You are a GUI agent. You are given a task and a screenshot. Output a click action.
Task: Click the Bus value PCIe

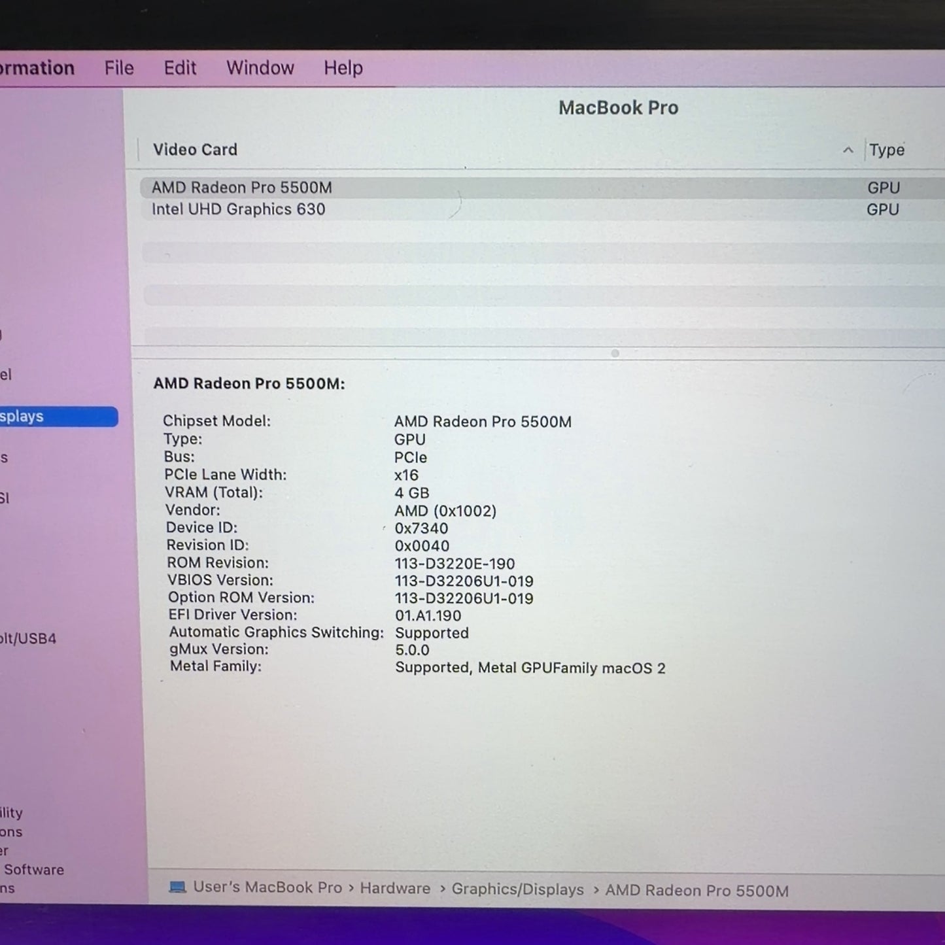(410, 458)
